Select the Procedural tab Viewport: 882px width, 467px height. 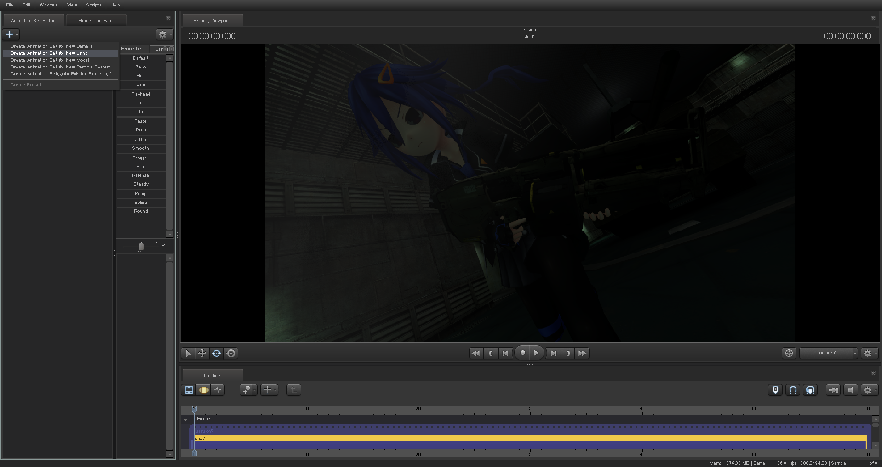(x=133, y=49)
